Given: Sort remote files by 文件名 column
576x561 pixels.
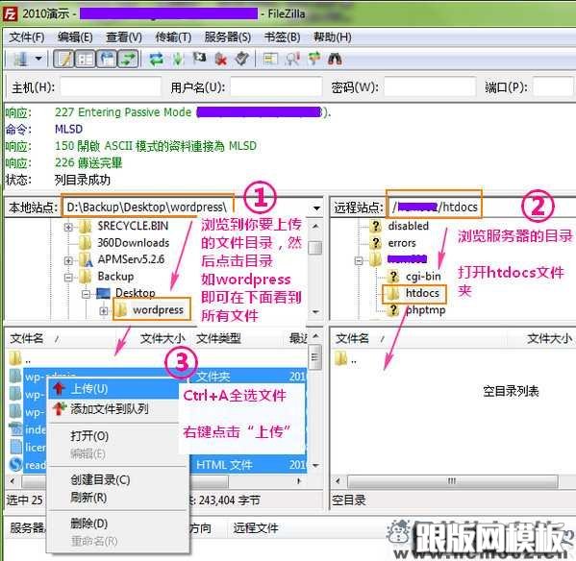Looking at the screenshot, I should (352, 338).
